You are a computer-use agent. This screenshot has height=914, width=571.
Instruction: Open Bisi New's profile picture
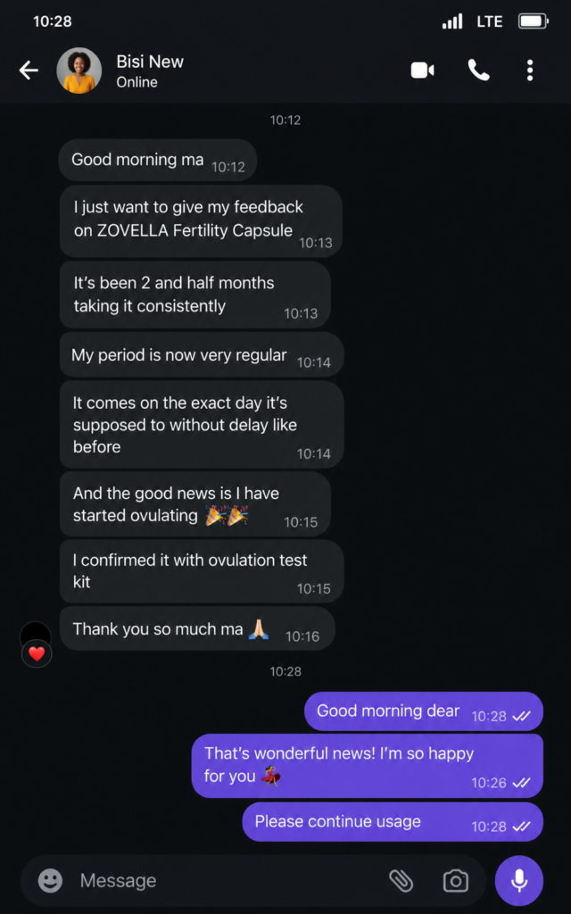coord(79,71)
